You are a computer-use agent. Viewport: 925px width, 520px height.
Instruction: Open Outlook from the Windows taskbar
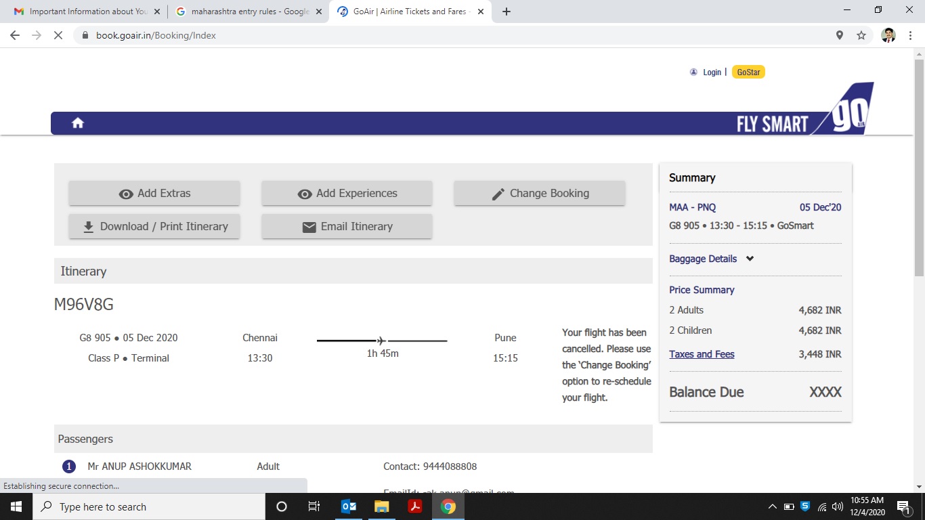(349, 506)
